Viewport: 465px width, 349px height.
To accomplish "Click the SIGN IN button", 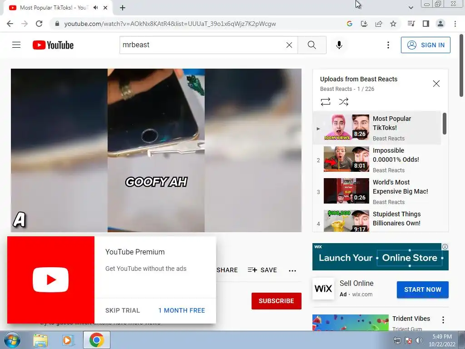I will click(425, 45).
